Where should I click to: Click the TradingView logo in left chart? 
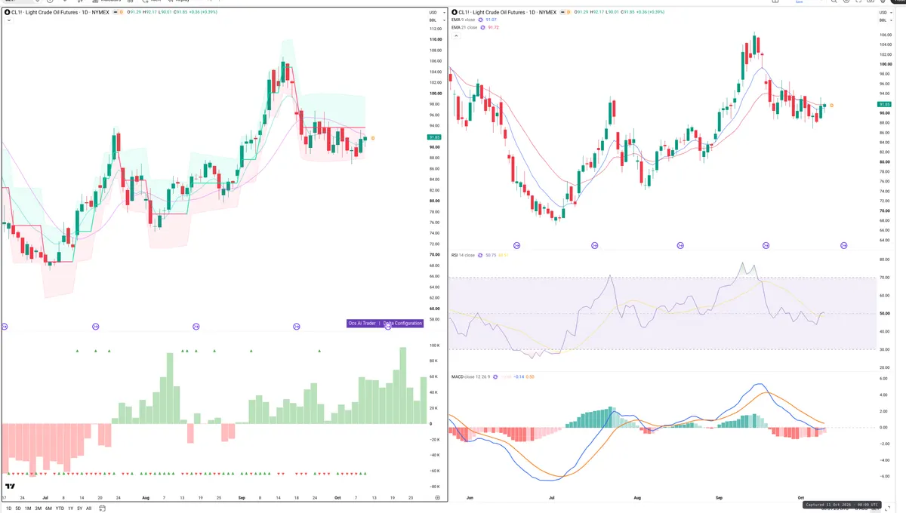coord(11,487)
